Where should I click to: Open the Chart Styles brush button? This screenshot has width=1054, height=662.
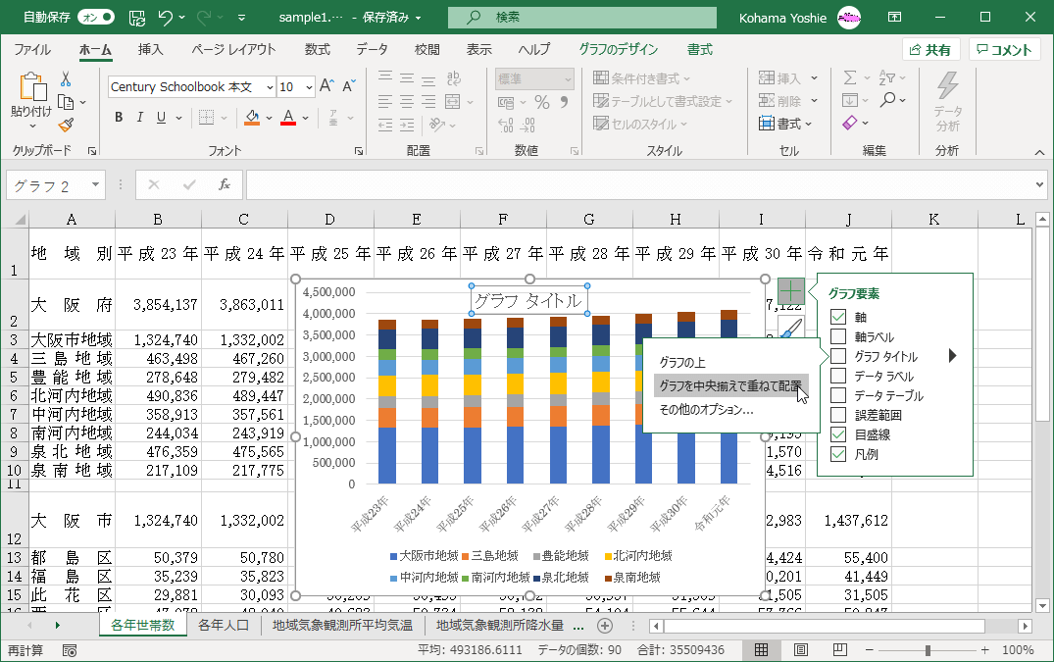point(791,327)
